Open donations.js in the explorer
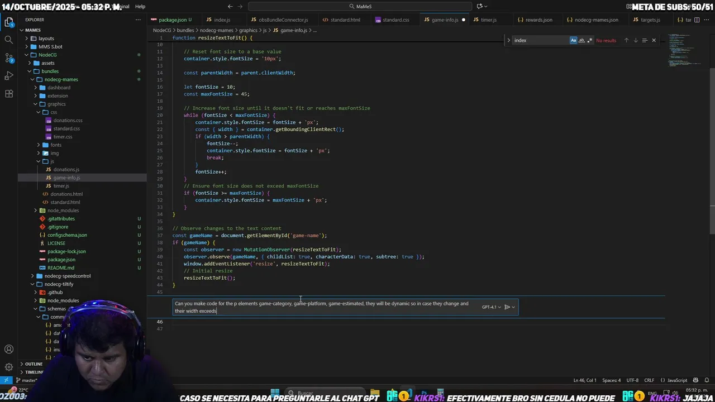Screen dimensions: 715x402 66,169
